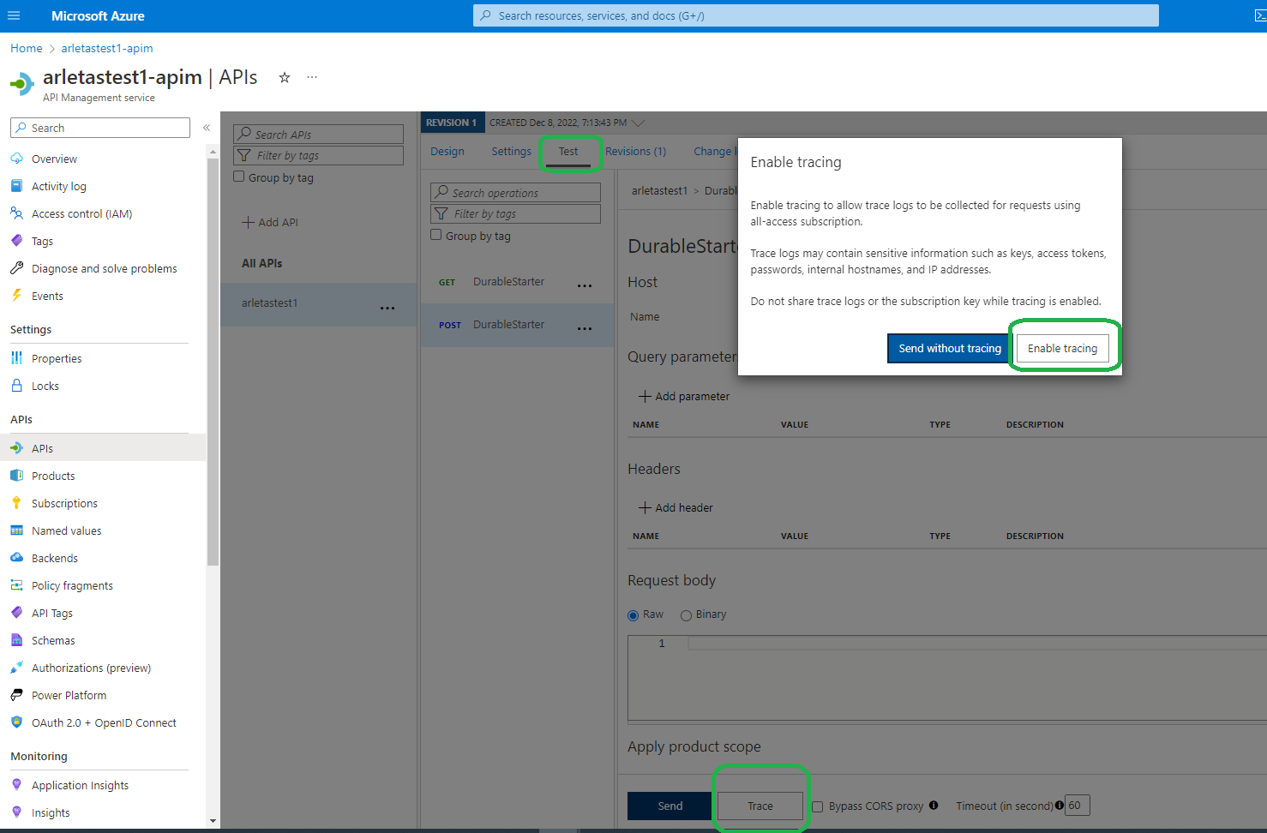This screenshot has width=1267, height=833.
Task: Open arletastest1-apim breadcrumb link
Action: coord(107,49)
